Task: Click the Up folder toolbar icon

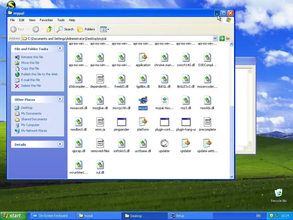Action: click(49, 29)
